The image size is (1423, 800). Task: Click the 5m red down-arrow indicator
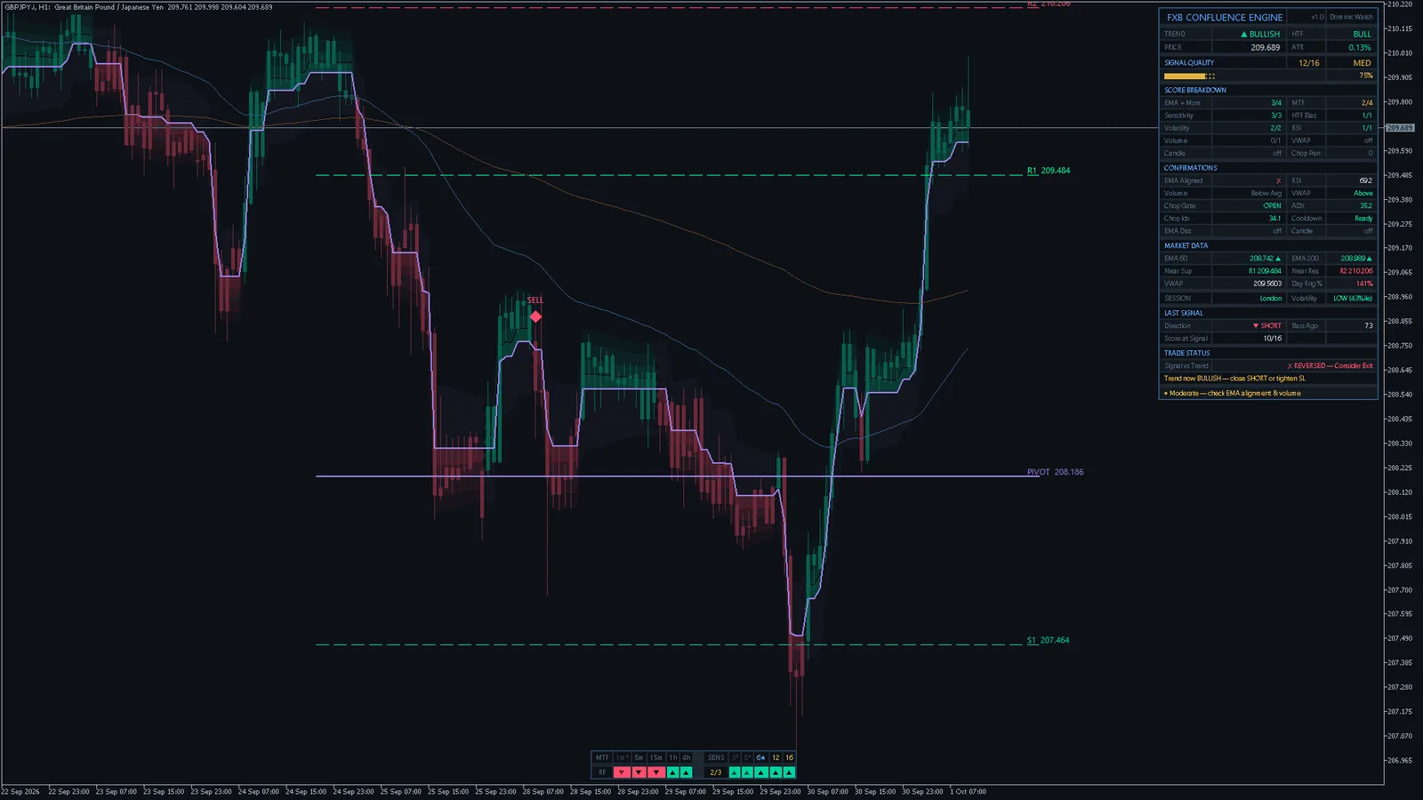[x=639, y=772]
